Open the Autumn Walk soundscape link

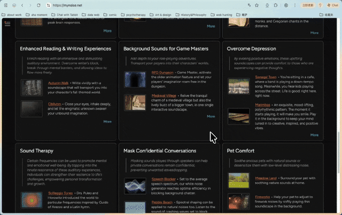(x=58, y=83)
